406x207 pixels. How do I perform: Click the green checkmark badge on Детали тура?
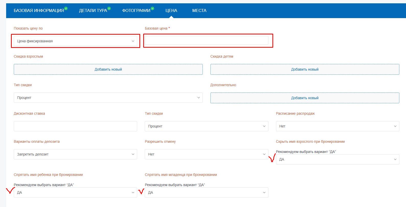[x=109, y=8]
